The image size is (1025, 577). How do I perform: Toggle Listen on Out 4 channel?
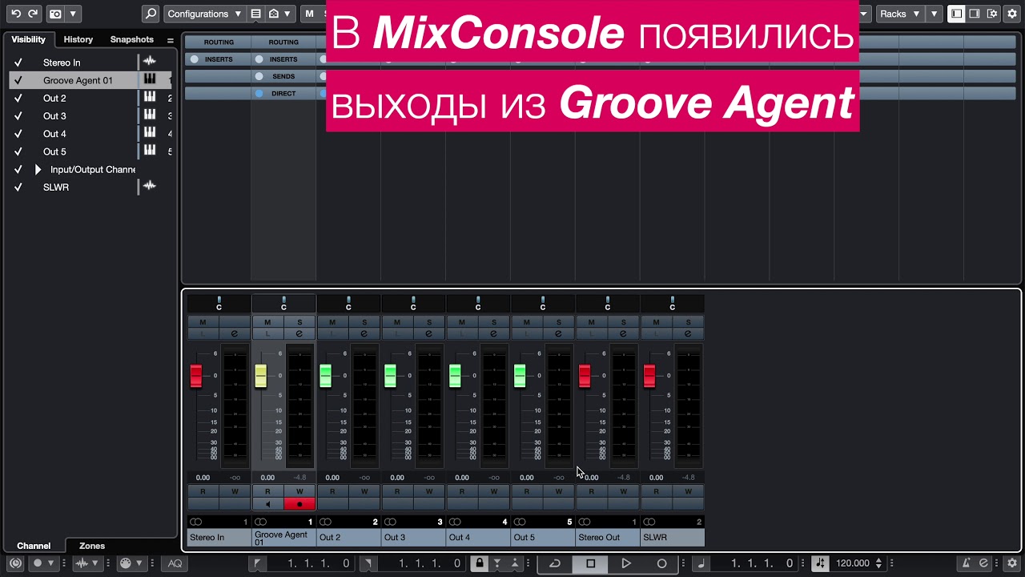pyautogui.click(x=461, y=333)
